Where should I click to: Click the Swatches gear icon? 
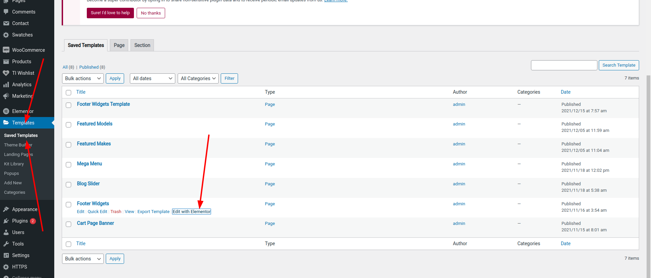(x=6, y=35)
